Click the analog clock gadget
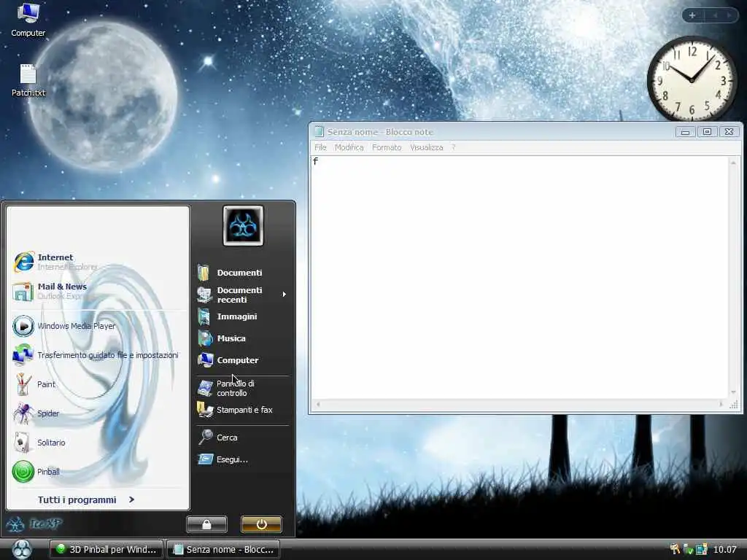Viewport: 747px width, 560px height. pos(692,79)
